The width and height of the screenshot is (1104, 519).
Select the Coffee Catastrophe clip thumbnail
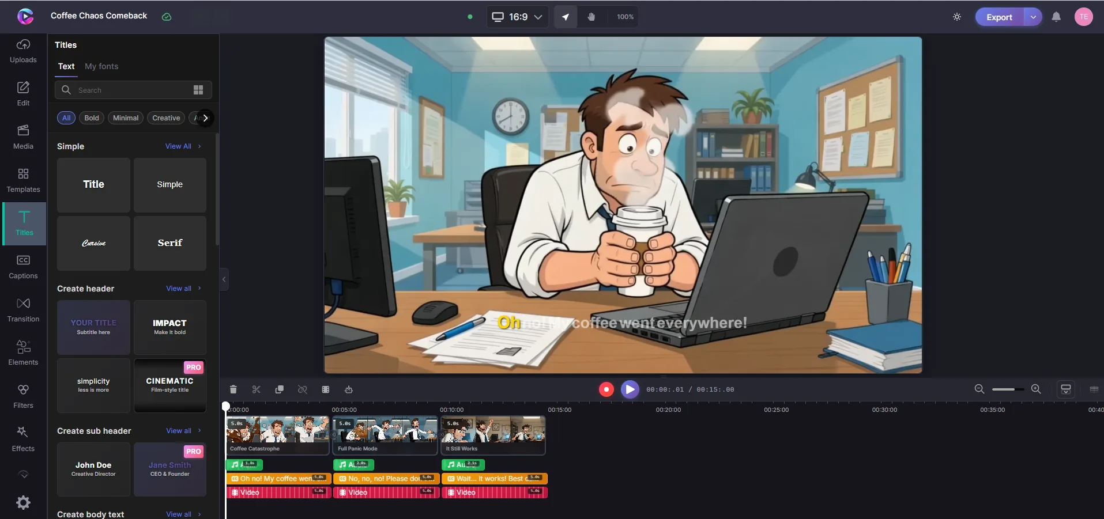click(278, 435)
